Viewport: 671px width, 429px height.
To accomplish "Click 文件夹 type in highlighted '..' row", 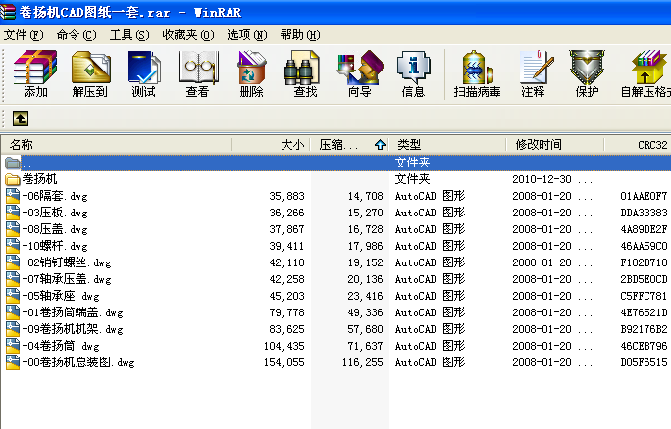I will (x=412, y=163).
